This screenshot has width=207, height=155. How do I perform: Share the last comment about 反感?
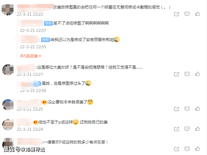click(x=177, y=149)
